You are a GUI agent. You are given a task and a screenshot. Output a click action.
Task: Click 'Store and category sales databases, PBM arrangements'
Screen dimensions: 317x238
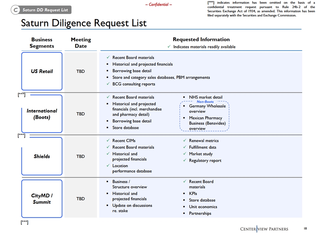(161, 77)
